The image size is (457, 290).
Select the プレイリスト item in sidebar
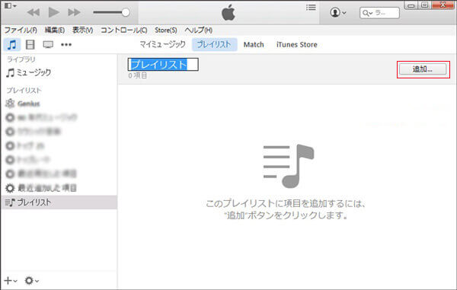pyautogui.click(x=59, y=202)
